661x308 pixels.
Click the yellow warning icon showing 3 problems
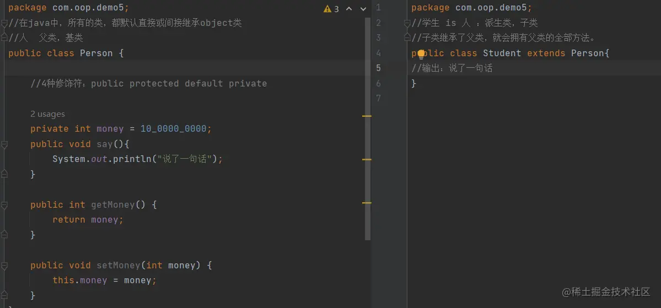(327, 9)
